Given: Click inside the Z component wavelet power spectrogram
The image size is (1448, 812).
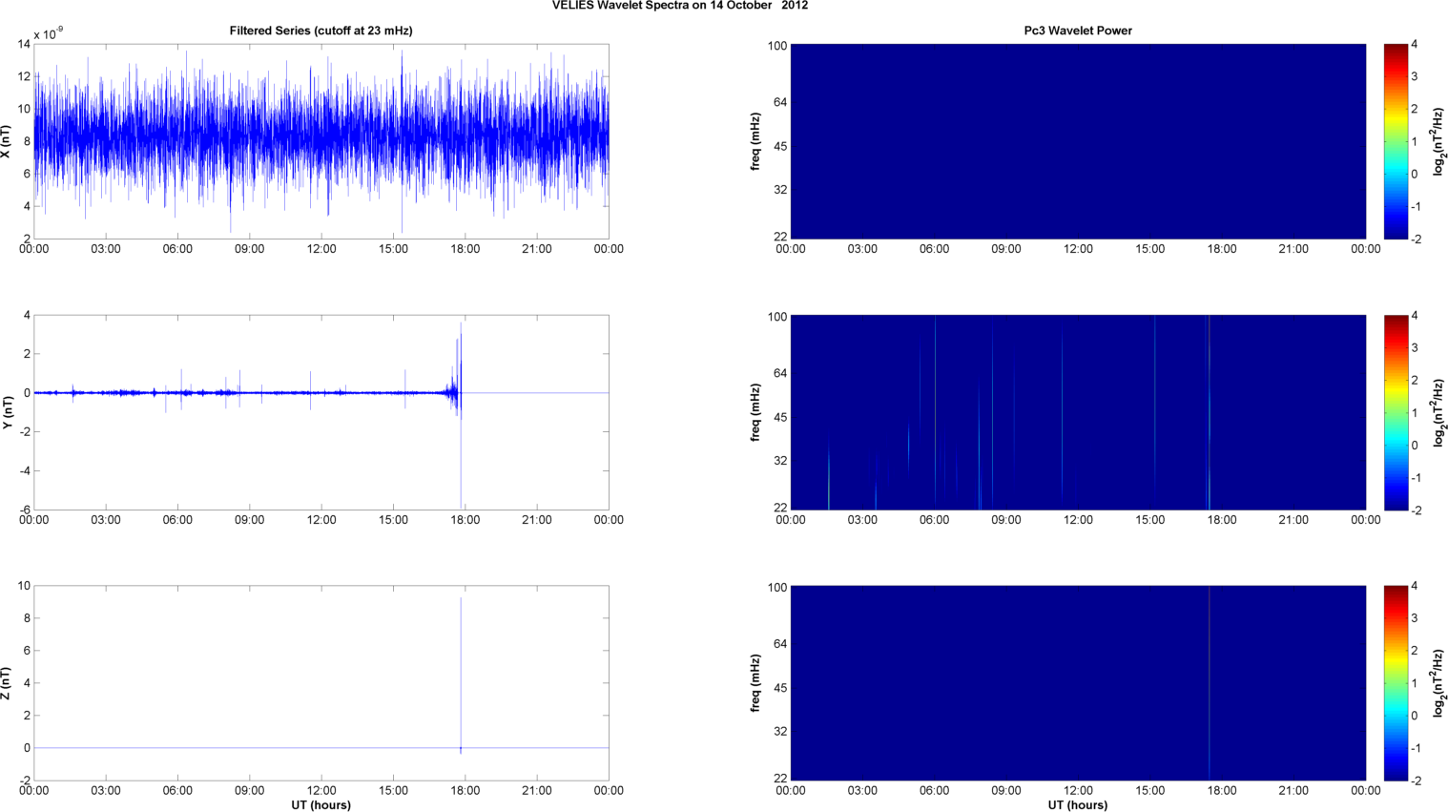Looking at the screenshot, I should coord(1078,683).
